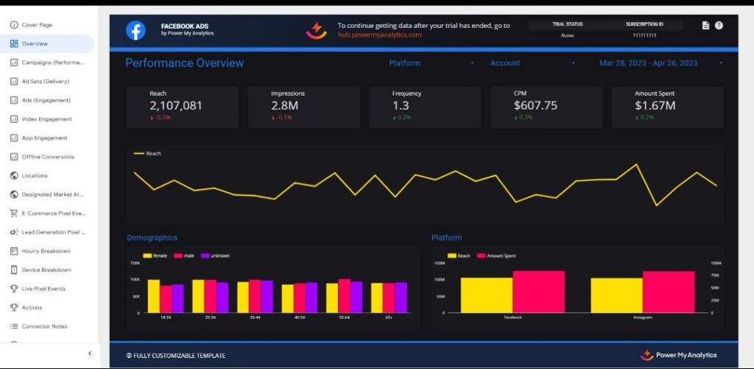The image size is (754, 369).
Task: Open the help question mark icon
Action: pos(719,26)
